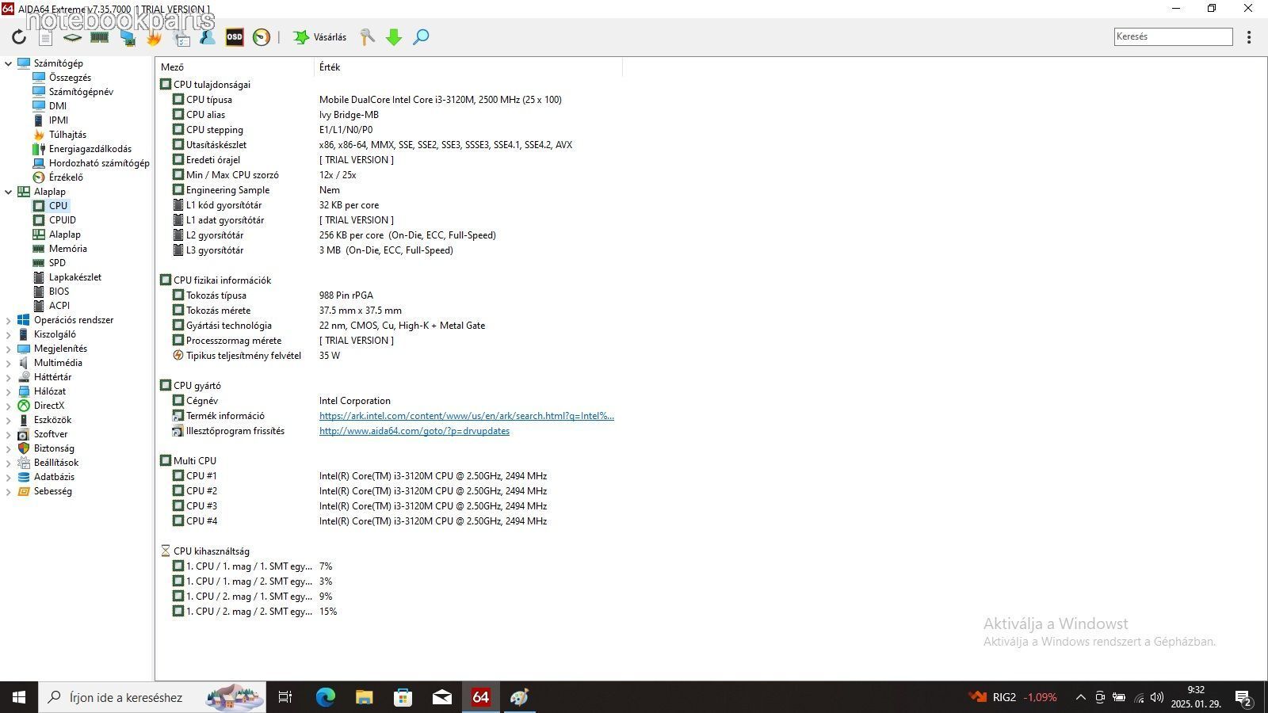The image size is (1268, 713).
Task: Click the green download arrow icon
Action: pyautogui.click(x=394, y=37)
